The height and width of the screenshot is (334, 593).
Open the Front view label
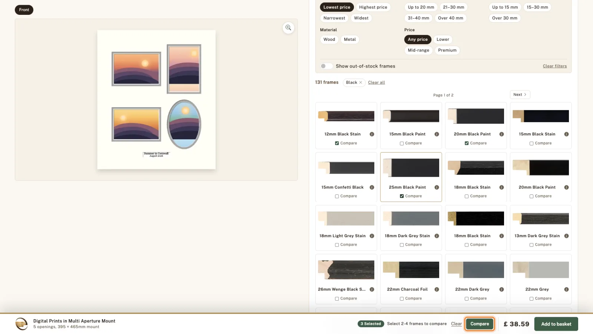(24, 10)
